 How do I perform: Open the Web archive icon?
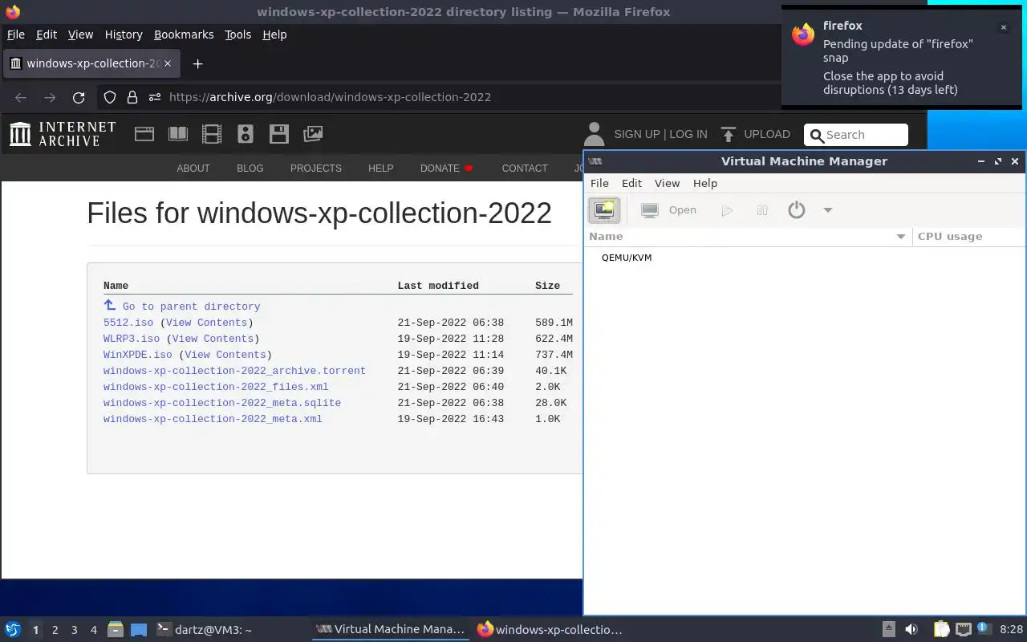(144, 134)
